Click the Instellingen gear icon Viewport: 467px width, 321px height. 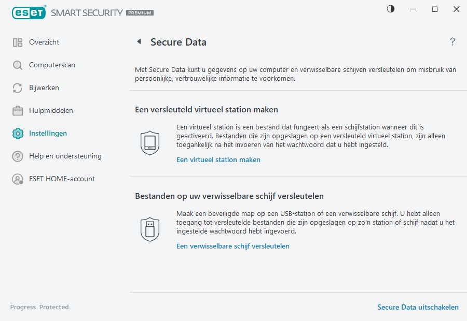tap(17, 133)
